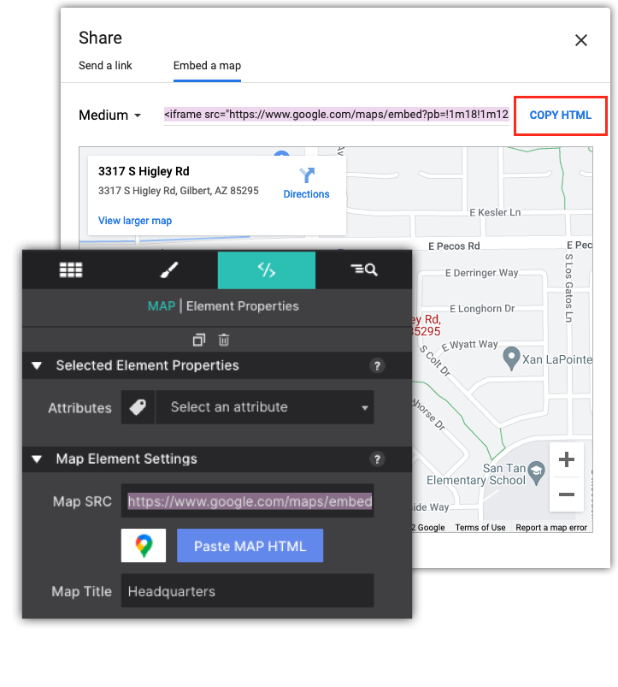Click the E Derringer Way street label
Image resolution: width=618 pixels, height=687 pixels.
pos(481,273)
